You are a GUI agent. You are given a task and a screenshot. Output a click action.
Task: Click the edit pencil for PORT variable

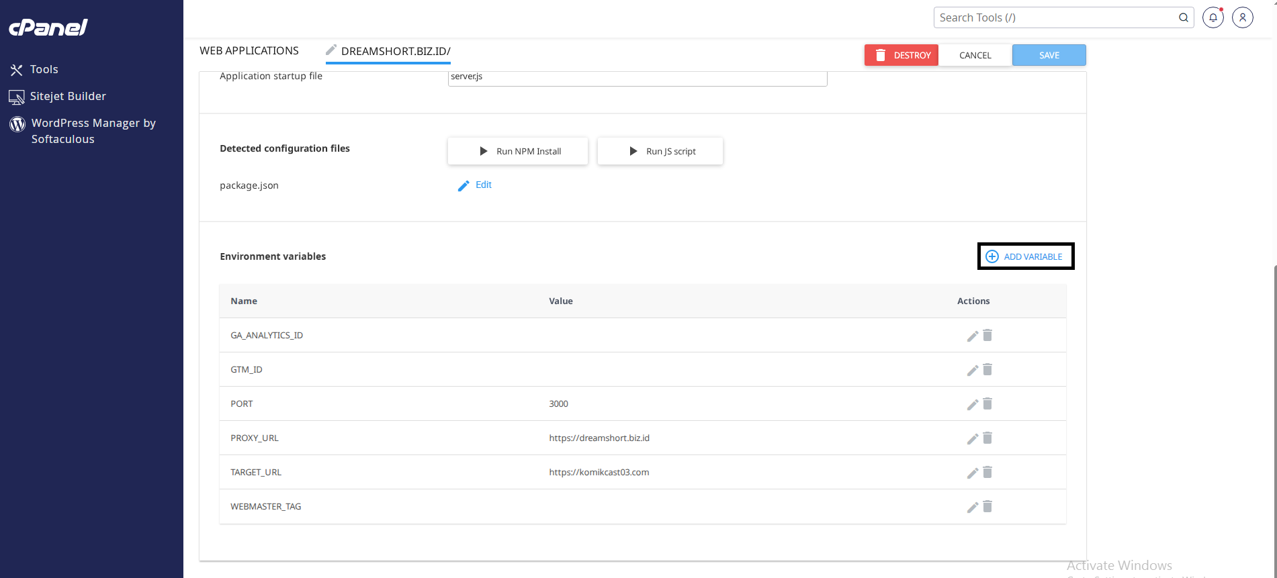(x=972, y=404)
